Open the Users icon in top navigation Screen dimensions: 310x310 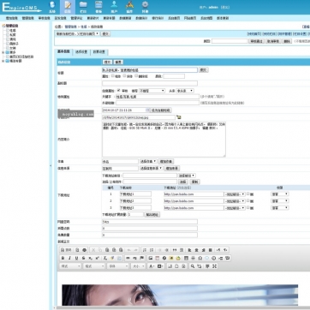click(114, 7)
